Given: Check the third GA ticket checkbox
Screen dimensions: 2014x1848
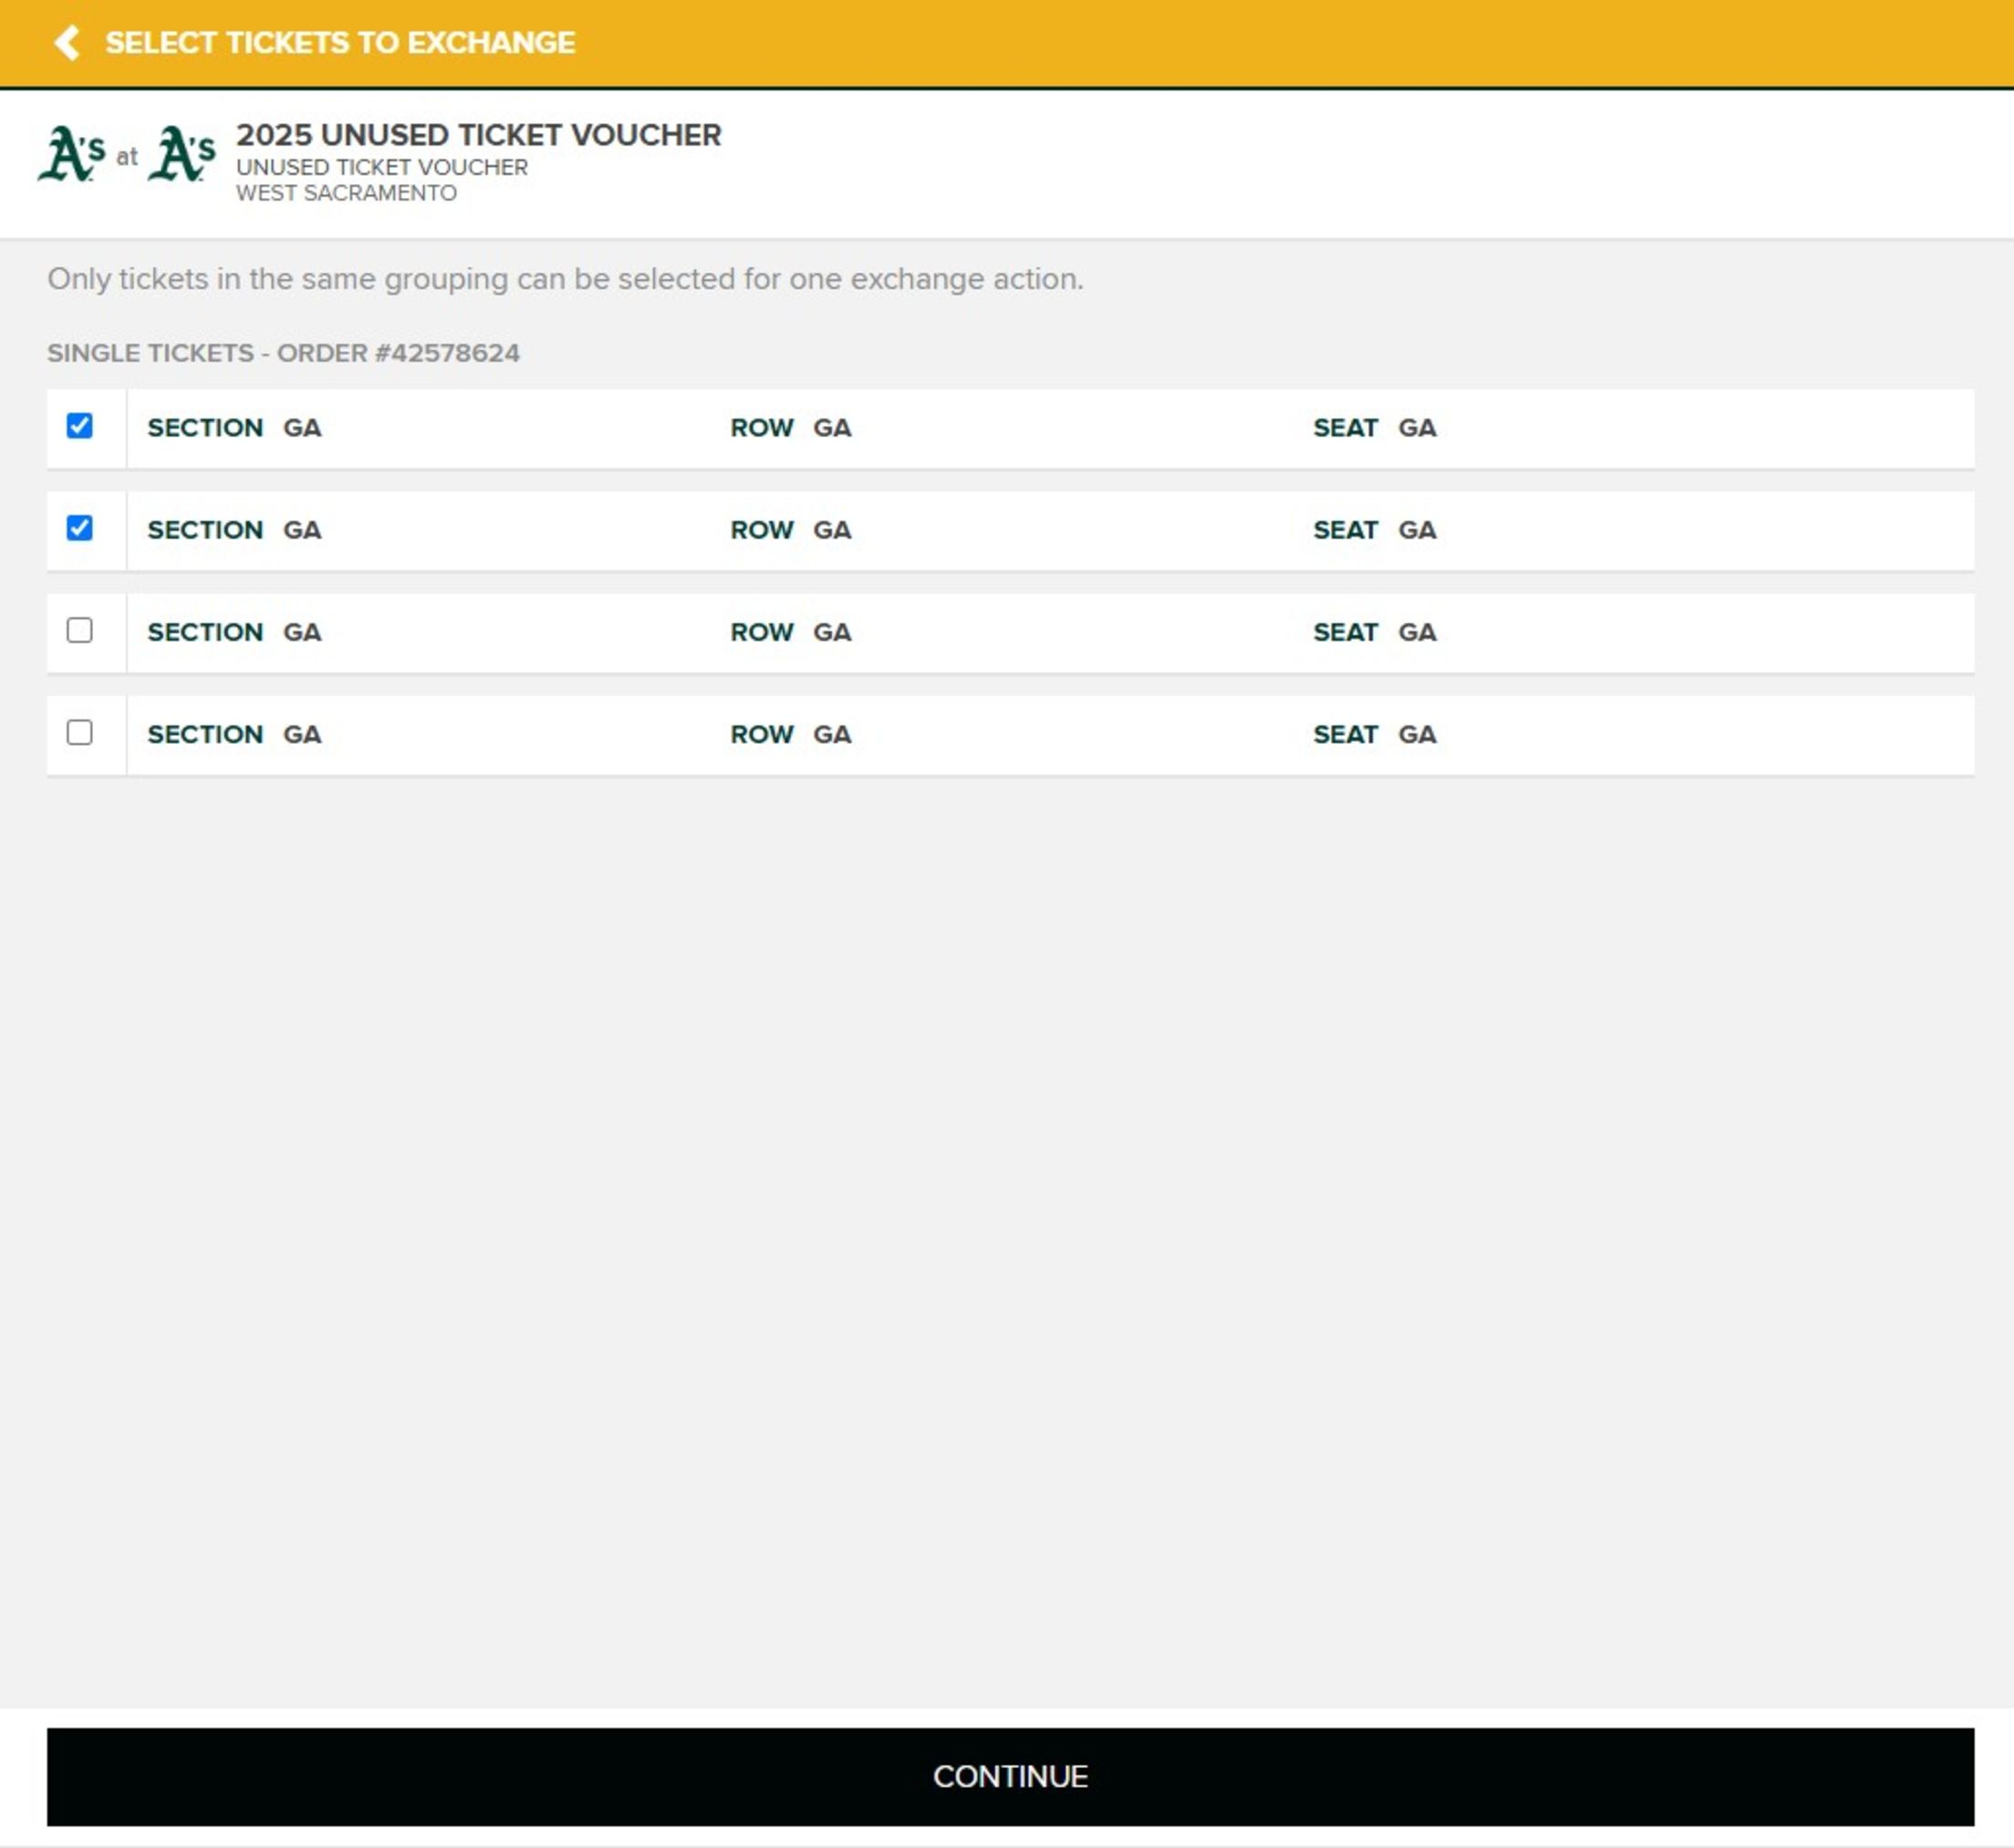Looking at the screenshot, I should (x=80, y=630).
